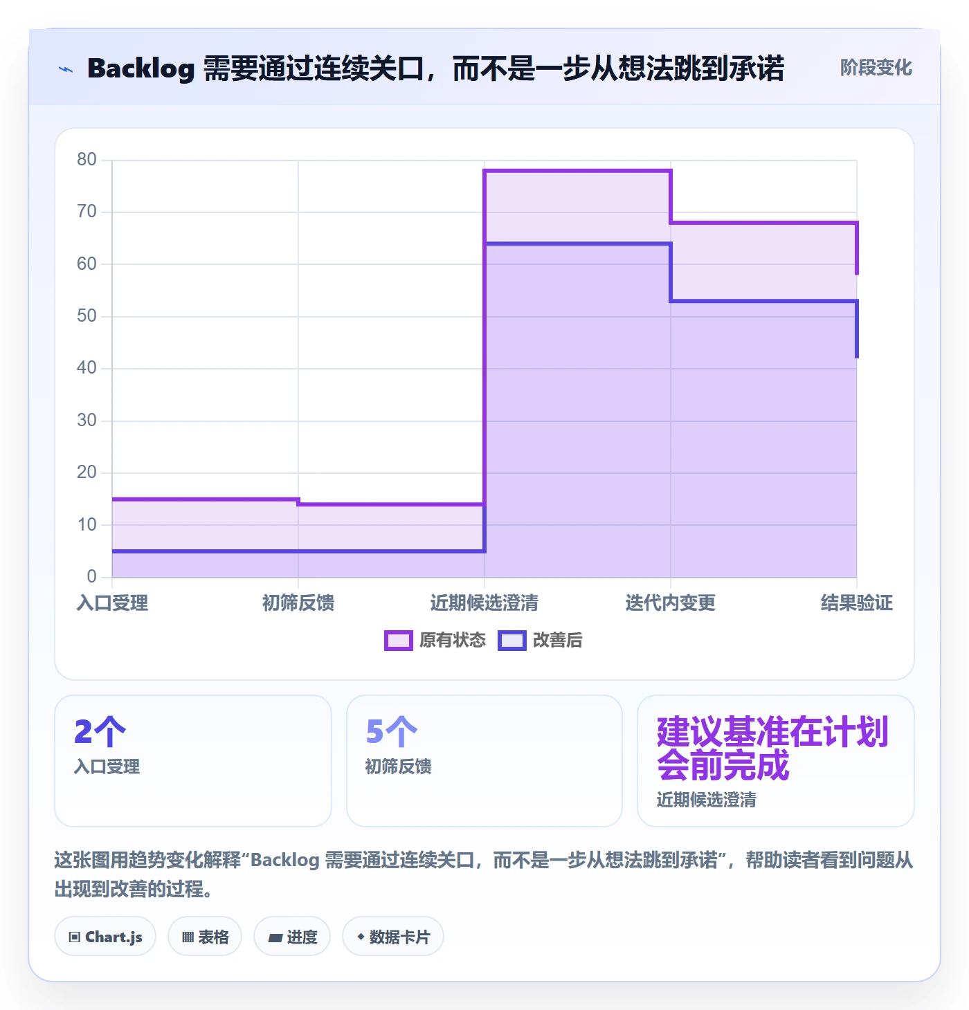The image size is (969, 1010).
Task: Click the chart title starting with Backlog
Action: point(436,68)
